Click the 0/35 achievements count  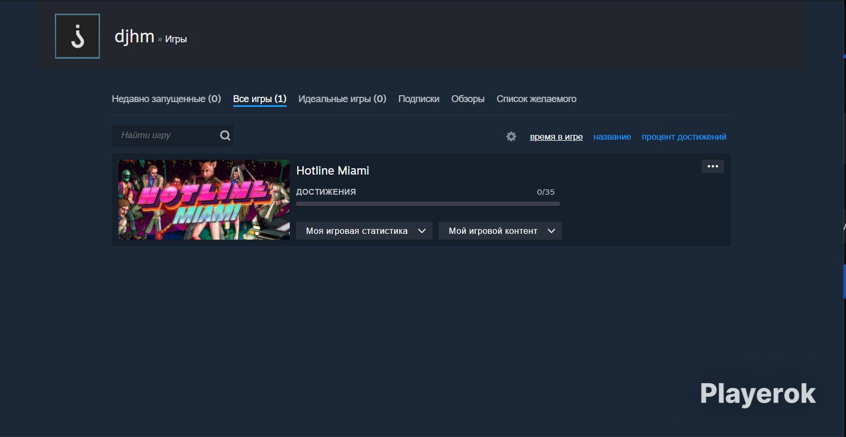pyautogui.click(x=546, y=192)
